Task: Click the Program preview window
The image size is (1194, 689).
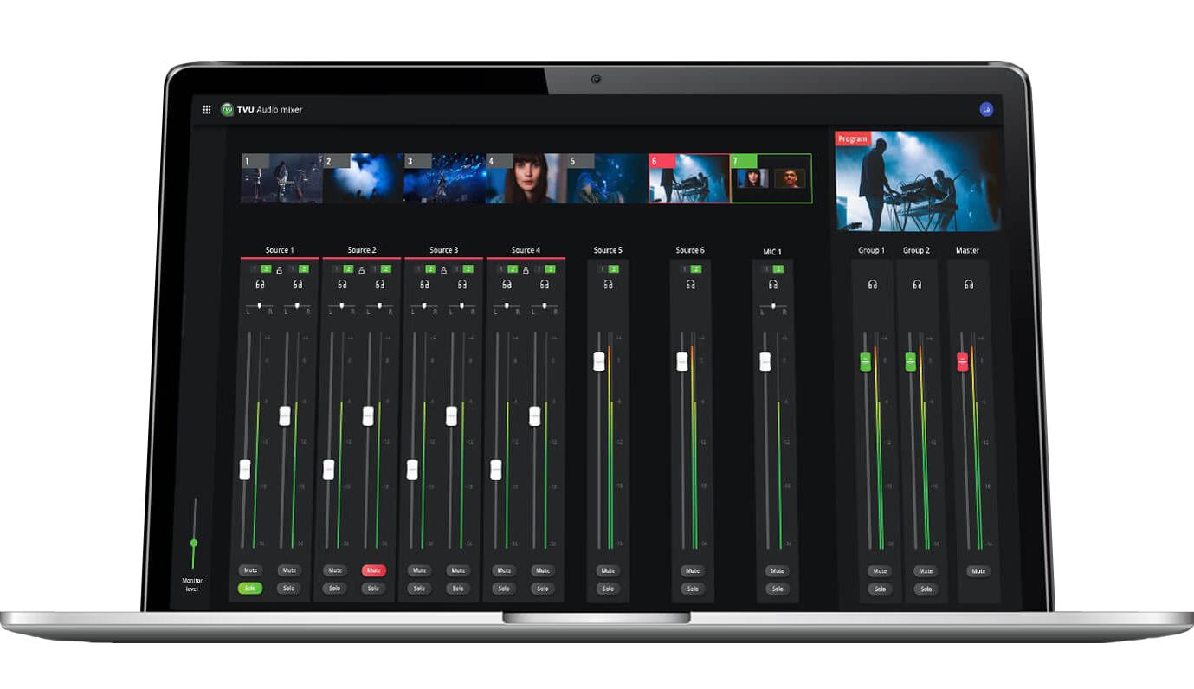Action: [x=918, y=181]
